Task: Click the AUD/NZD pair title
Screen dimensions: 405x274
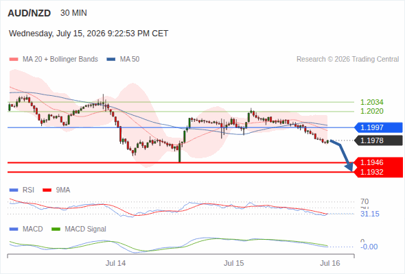Action: pos(30,13)
